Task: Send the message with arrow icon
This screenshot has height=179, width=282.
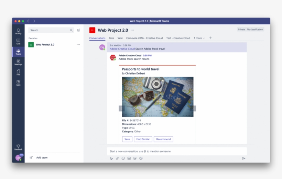Action: coord(243,158)
